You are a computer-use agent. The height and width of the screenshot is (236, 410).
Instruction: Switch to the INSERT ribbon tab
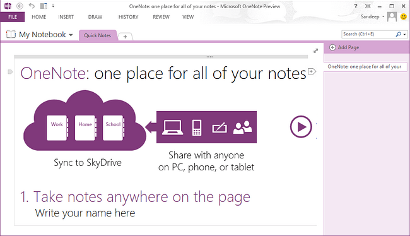[66, 17]
